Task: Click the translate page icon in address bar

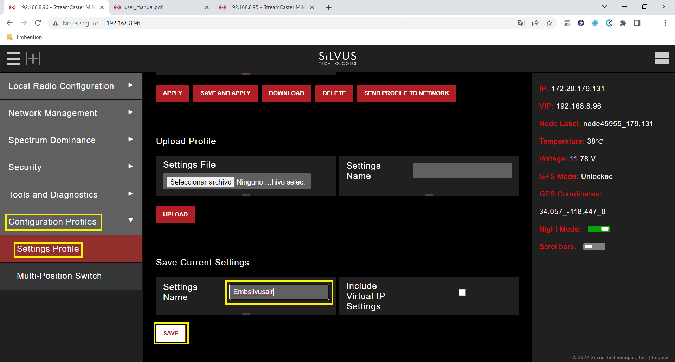Action: pyautogui.click(x=521, y=23)
